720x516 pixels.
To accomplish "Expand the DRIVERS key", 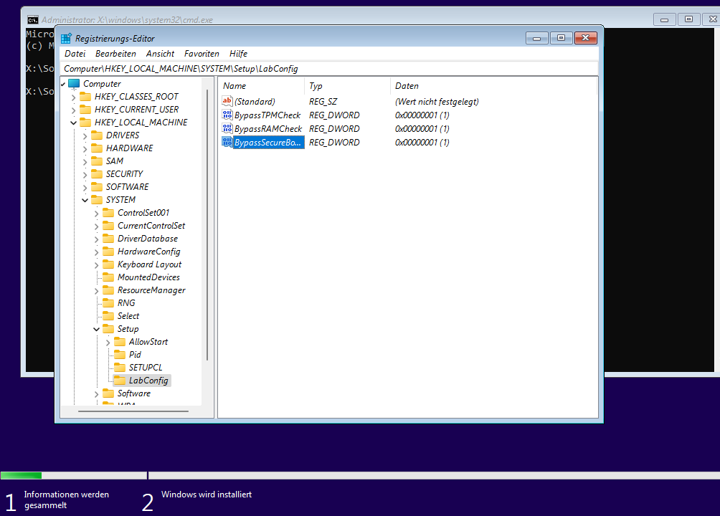I will (x=85, y=136).
